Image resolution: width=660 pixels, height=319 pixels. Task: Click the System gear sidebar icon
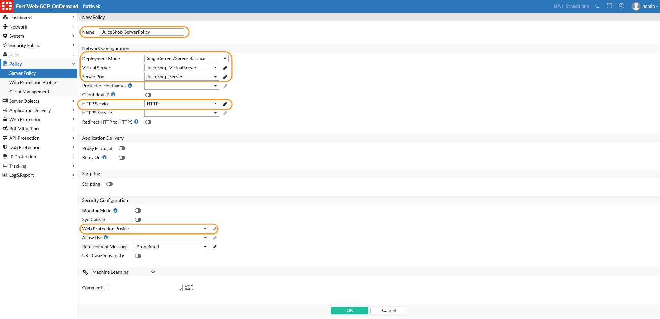tap(5, 36)
